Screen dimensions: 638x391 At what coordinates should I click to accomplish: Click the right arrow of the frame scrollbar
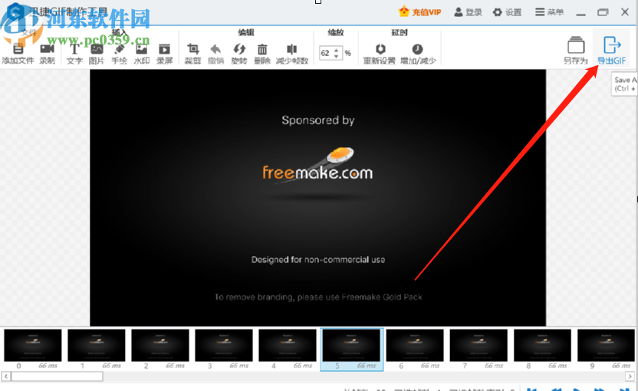tap(630, 376)
